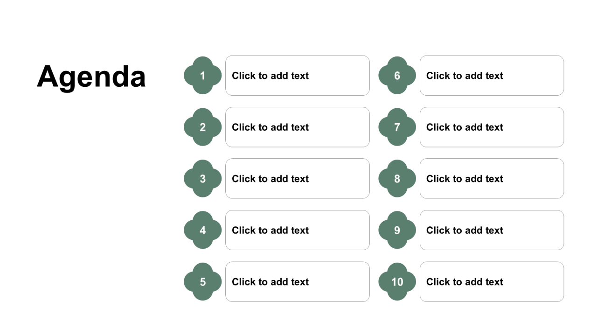Click the green badge numbered 7
The height and width of the screenshot is (336, 597).
click(397, 127)
